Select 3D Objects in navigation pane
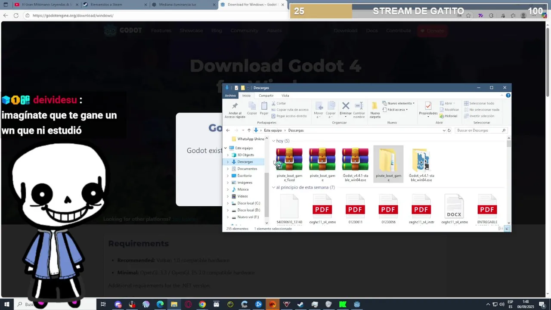 click(245, 155)
